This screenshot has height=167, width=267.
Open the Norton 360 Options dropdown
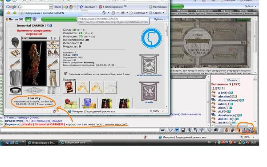[x=160, y=19]
